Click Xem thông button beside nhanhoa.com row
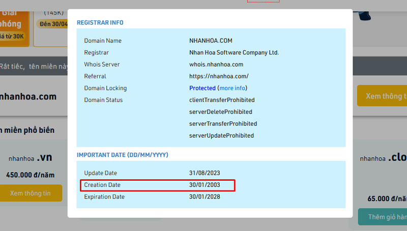The height and width of the screenshot is (231, 407). [382, 96]
